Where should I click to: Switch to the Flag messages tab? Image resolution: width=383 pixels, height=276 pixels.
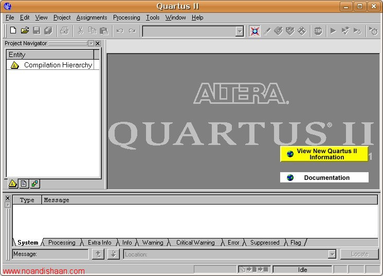point(296,243)
